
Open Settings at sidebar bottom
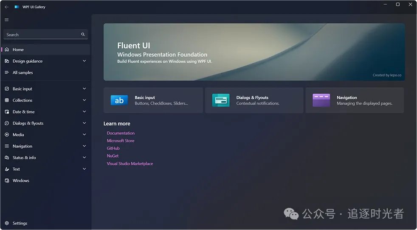[45, 223]
